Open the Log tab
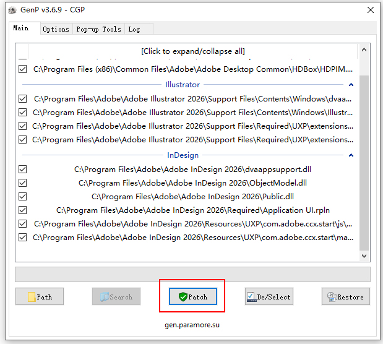 pos(139,29)
